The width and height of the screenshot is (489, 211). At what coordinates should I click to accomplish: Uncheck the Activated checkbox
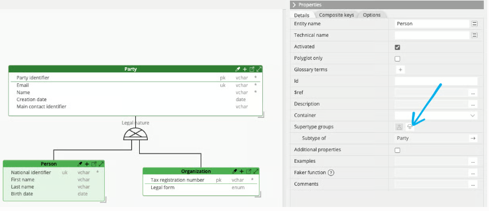click(x=398, y=47)
